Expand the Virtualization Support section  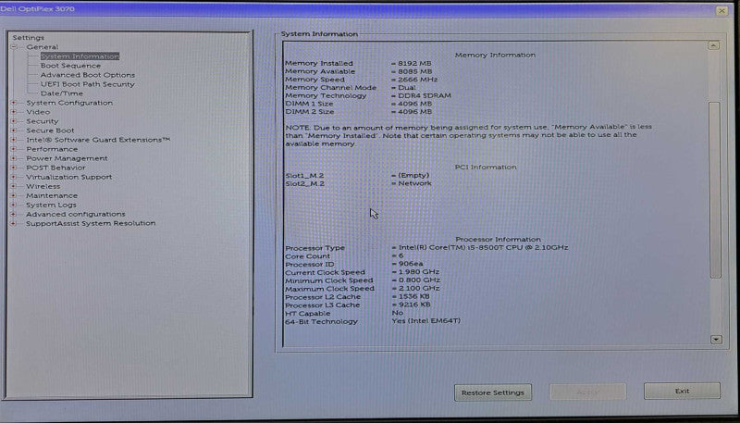click(14, 177)
